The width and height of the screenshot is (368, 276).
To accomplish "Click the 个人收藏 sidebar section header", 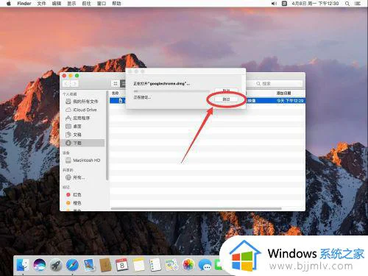I will 70,94.
